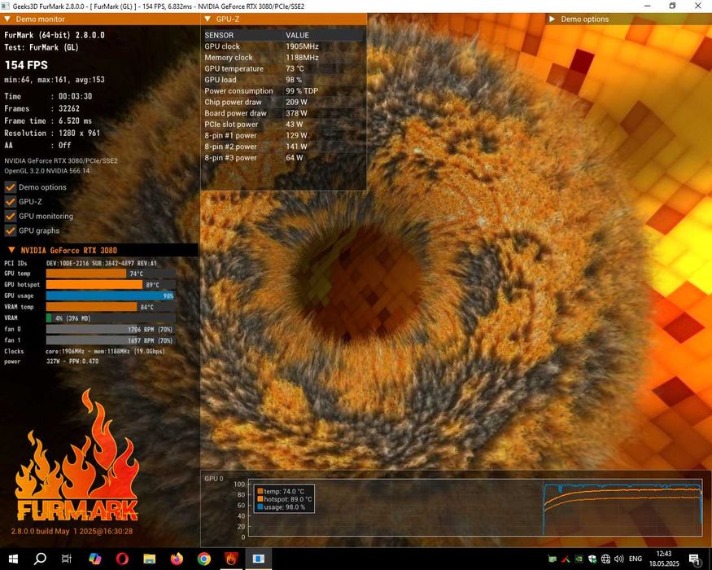
Task: Open the Opera browser taskbar icon
Action: tap(122, 559)
